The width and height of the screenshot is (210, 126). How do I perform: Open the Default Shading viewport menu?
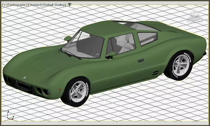point(55,5)
